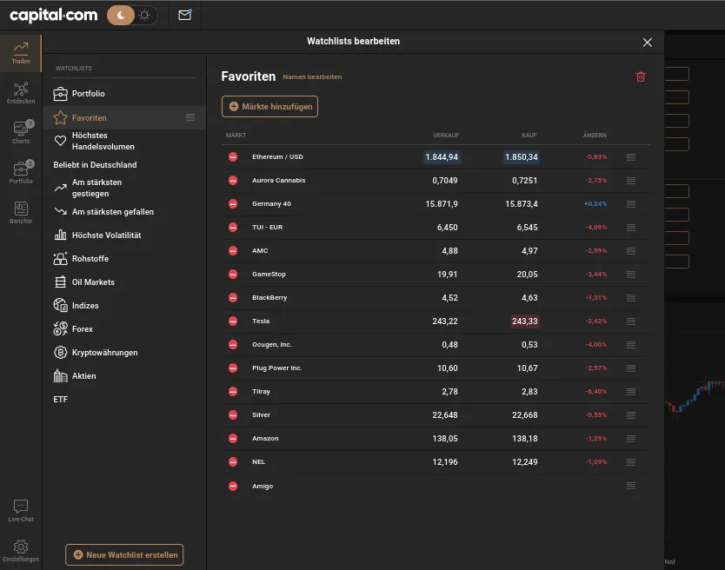This screenshot has width=725, height=570.
Task: Delete the Favoriten watchlist via trash icon
Action: 641,76
